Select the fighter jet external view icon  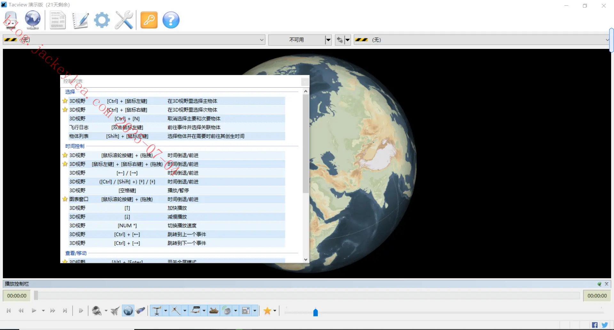click(x=115, y=311)
